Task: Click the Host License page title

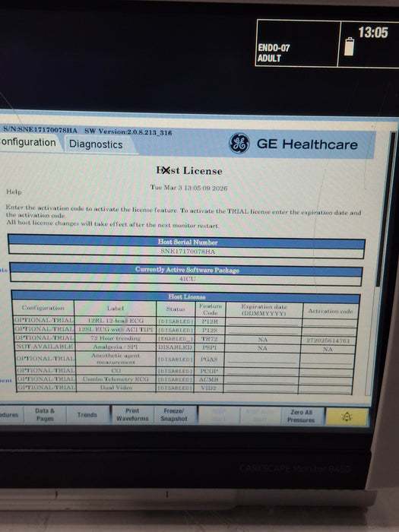Action: (189, 170)
